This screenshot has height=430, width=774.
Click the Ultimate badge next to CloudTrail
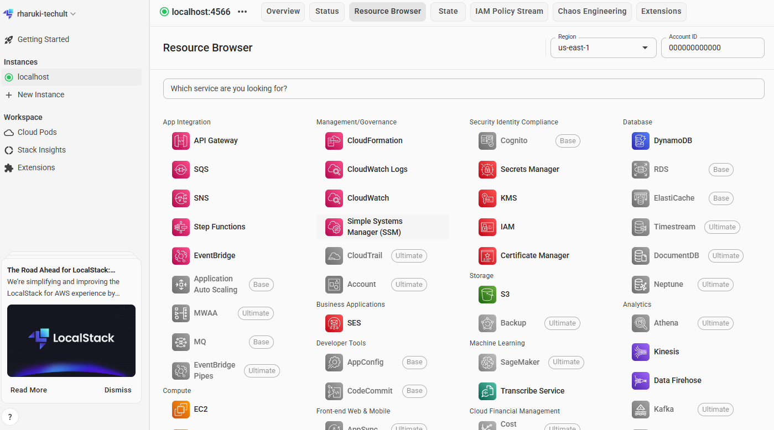click(x=409, y=256)
